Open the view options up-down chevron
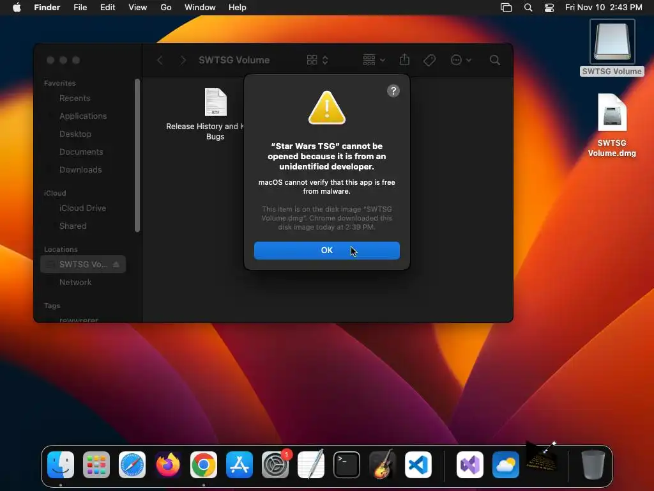 pyautogui.click(x=325, y=60)
